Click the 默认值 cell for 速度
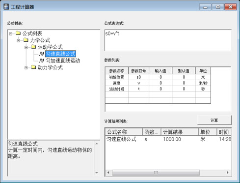This screenshot has height=183, width=240. 184,83
